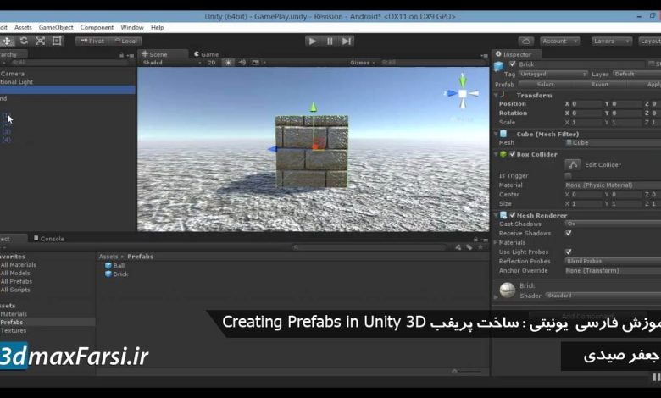
Task: Open the Component menu
Action: pyautogui.click(x=97, y=27)
